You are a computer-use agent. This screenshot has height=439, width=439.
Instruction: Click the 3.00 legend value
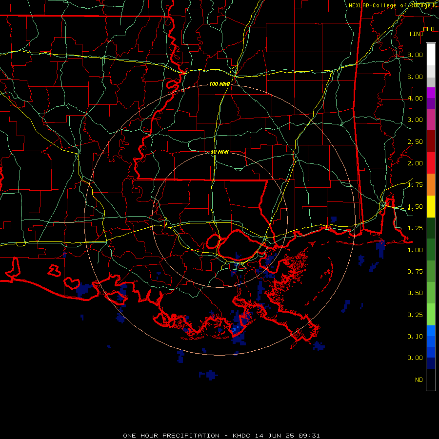pos(415,120)
